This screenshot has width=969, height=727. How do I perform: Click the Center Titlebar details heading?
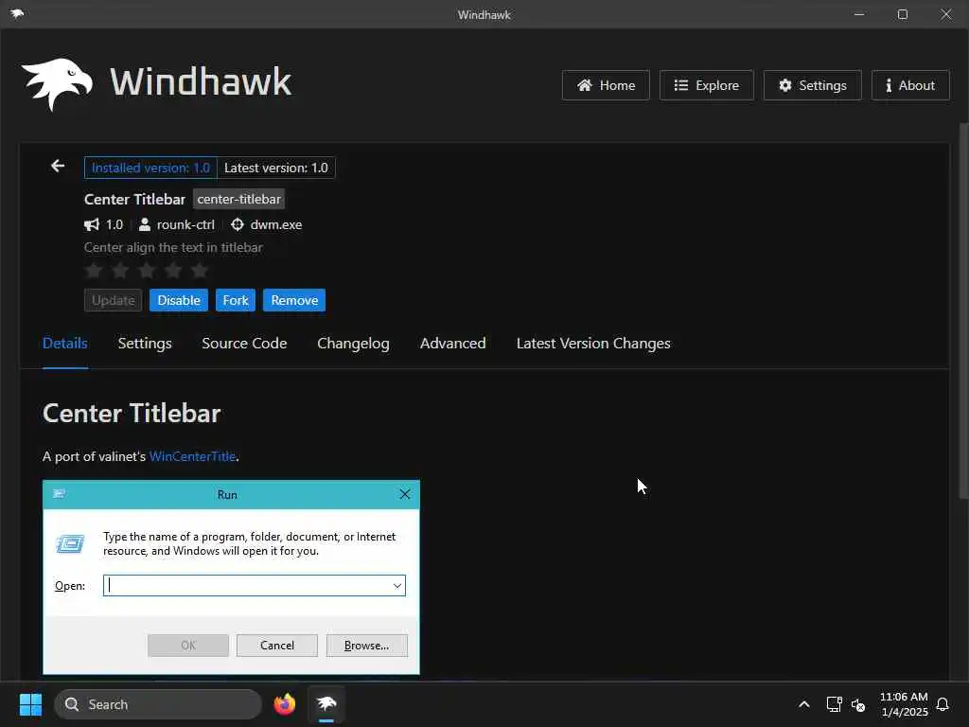tap(132, 413)
